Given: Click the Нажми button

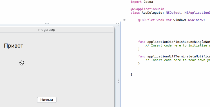Looking at the screenshot, I should pos(47,100).
